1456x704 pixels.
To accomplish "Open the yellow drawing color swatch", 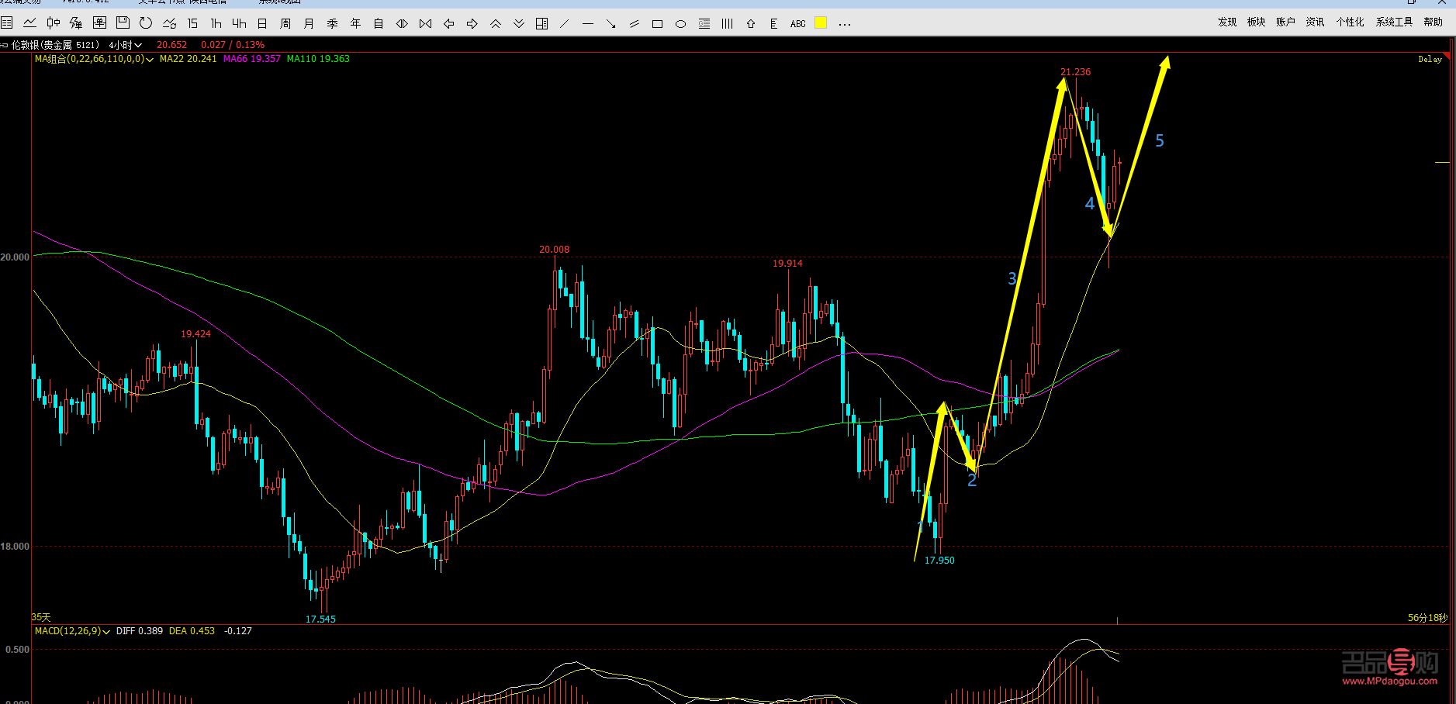I will (x=821, y=22).
